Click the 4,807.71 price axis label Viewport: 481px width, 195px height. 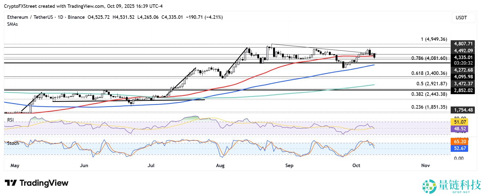[463, 43]
